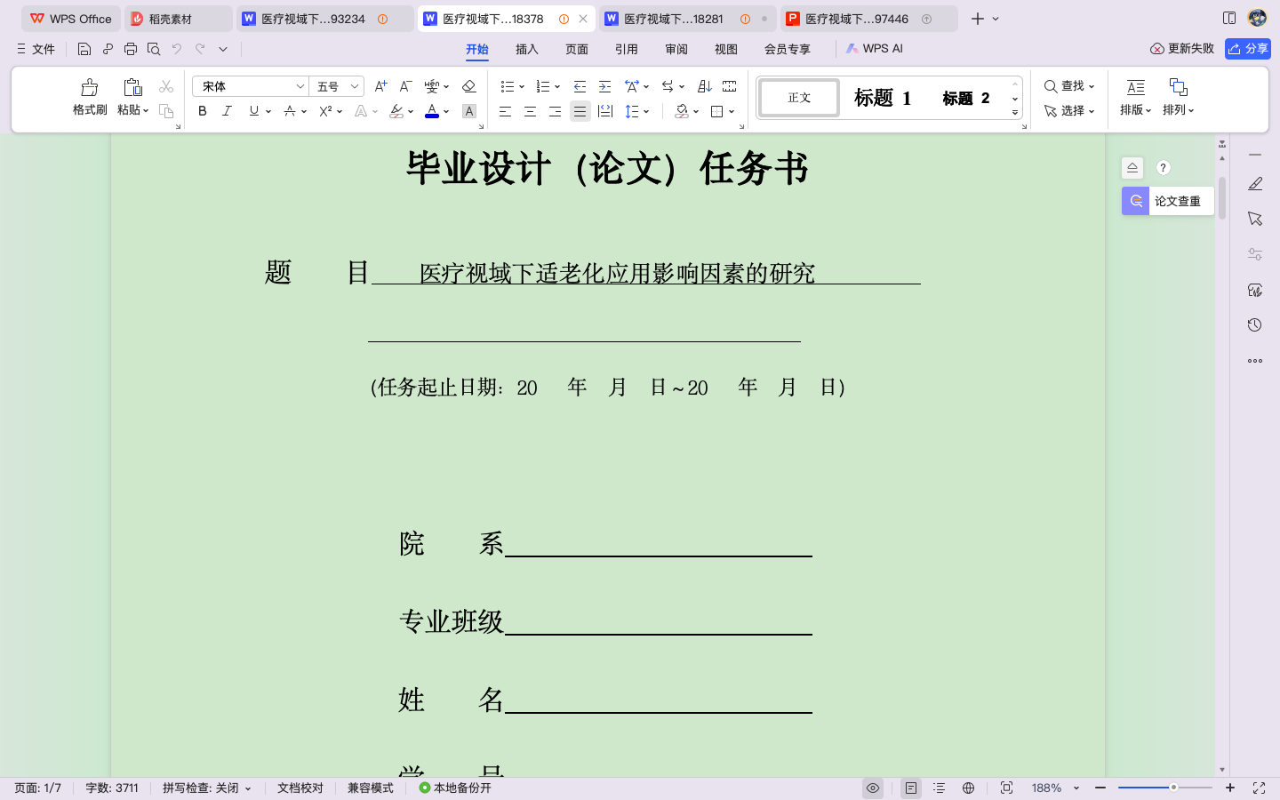Open 论文查重 in the right sidebar
Screen dimensions: 1280x800
pos(1167,201)
